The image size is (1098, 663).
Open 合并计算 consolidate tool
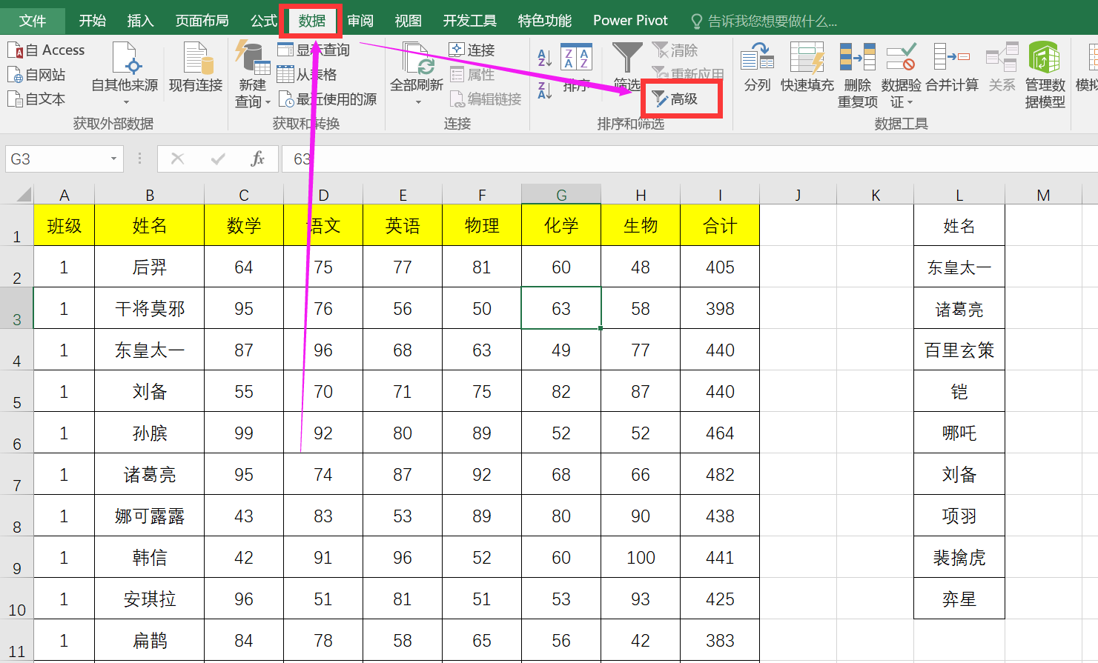click(952, 67)
